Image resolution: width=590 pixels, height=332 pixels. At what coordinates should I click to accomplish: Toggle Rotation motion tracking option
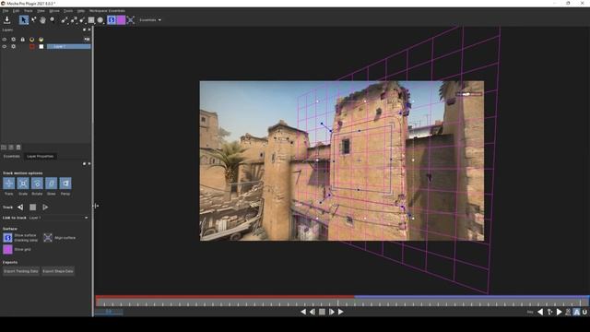click(37, 184)
